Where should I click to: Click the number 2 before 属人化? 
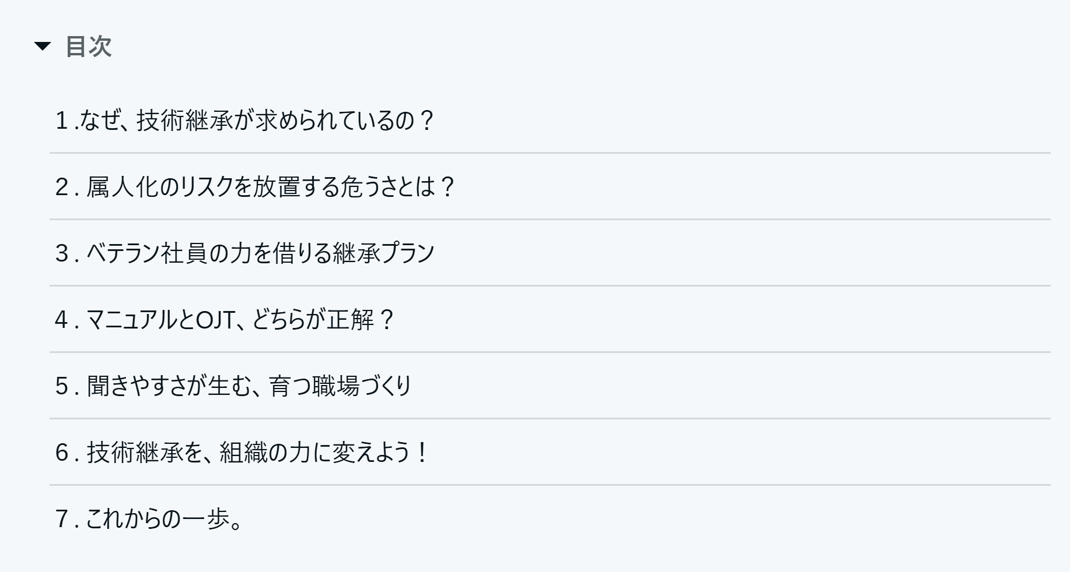tap(62, 187)
